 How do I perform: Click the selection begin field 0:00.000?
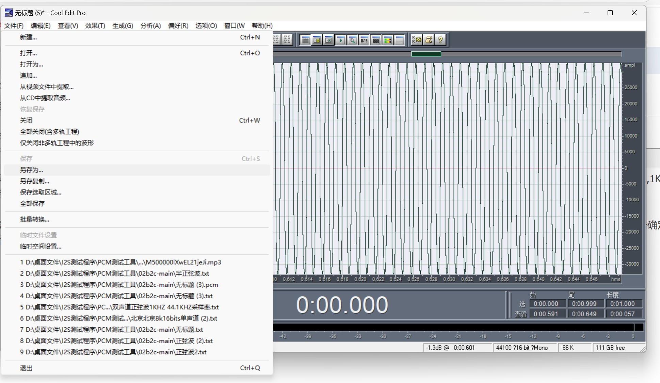coord(547,304)
